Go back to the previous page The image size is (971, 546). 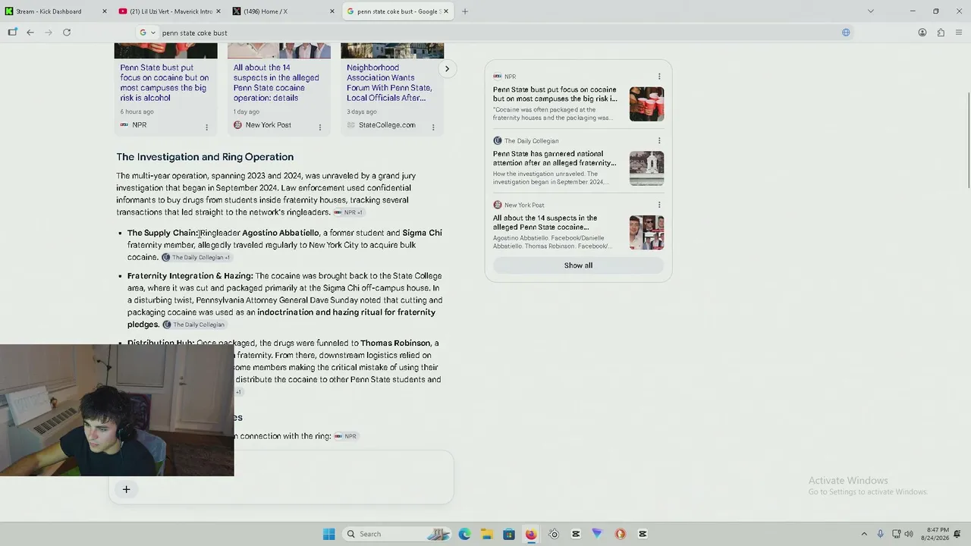(x=30, y=33)
